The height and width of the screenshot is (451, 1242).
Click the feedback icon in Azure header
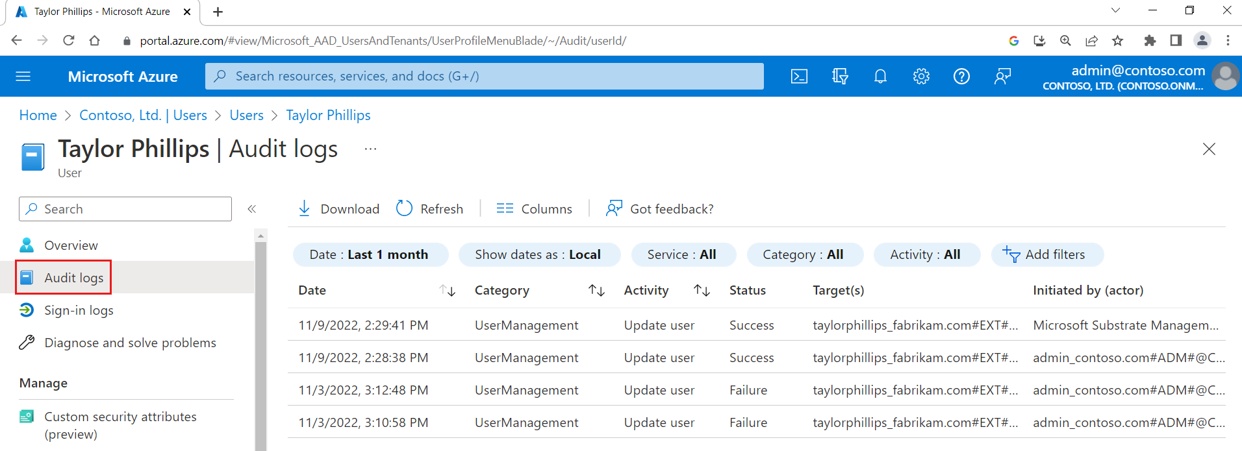point(1002,77)
